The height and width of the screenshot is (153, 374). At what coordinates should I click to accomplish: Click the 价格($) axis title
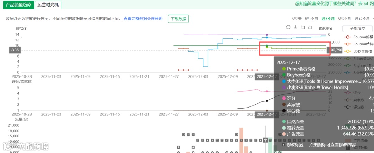[x=21, y=28]
